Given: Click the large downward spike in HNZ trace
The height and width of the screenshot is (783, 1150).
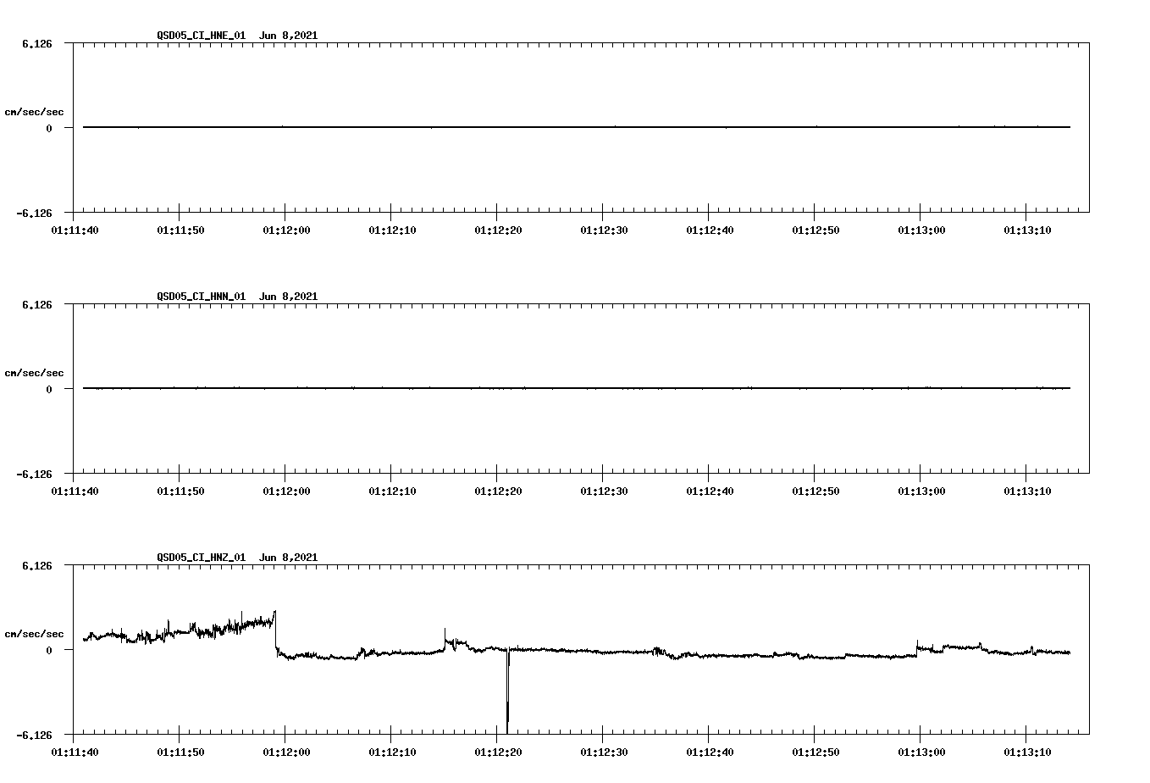Looking at the screenshot, I should [507, 691].
